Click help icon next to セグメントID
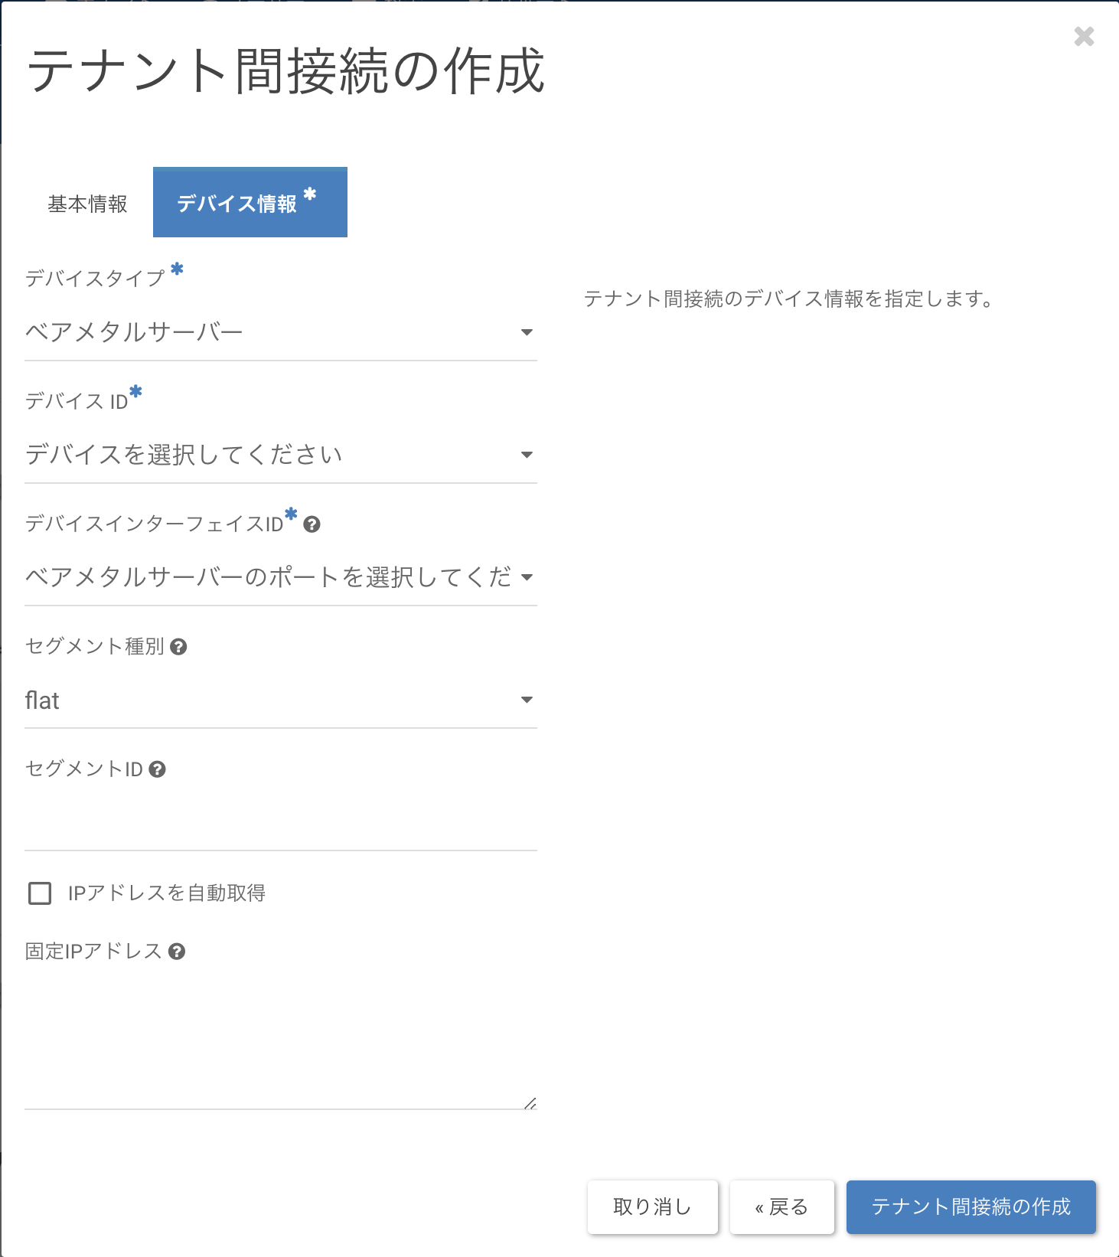The image size is (1119, 1257). pos(157,769)
